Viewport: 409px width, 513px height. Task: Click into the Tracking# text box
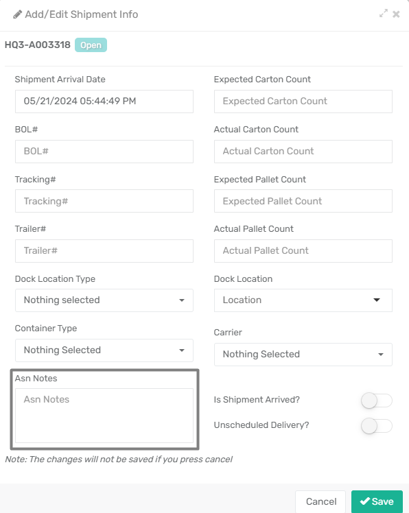pyautogui.click(x=104, y=201)
